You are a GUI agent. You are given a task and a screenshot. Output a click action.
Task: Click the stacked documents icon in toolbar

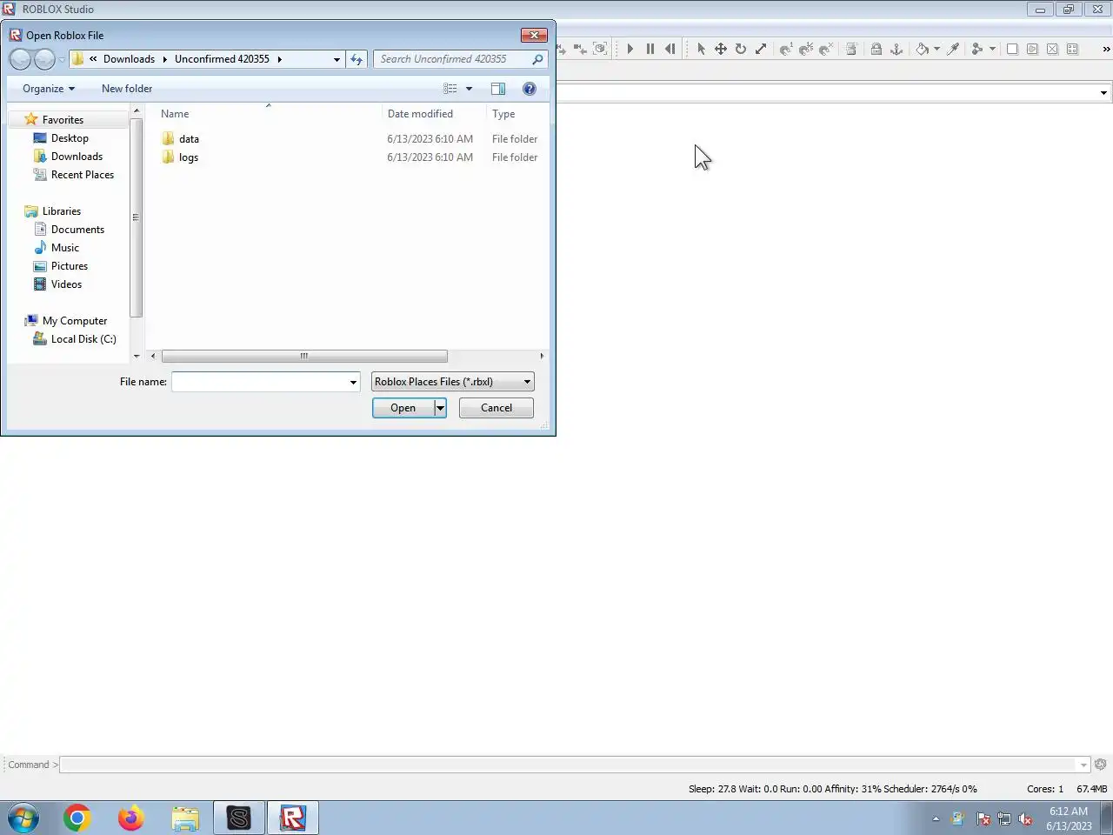(851, 50)
